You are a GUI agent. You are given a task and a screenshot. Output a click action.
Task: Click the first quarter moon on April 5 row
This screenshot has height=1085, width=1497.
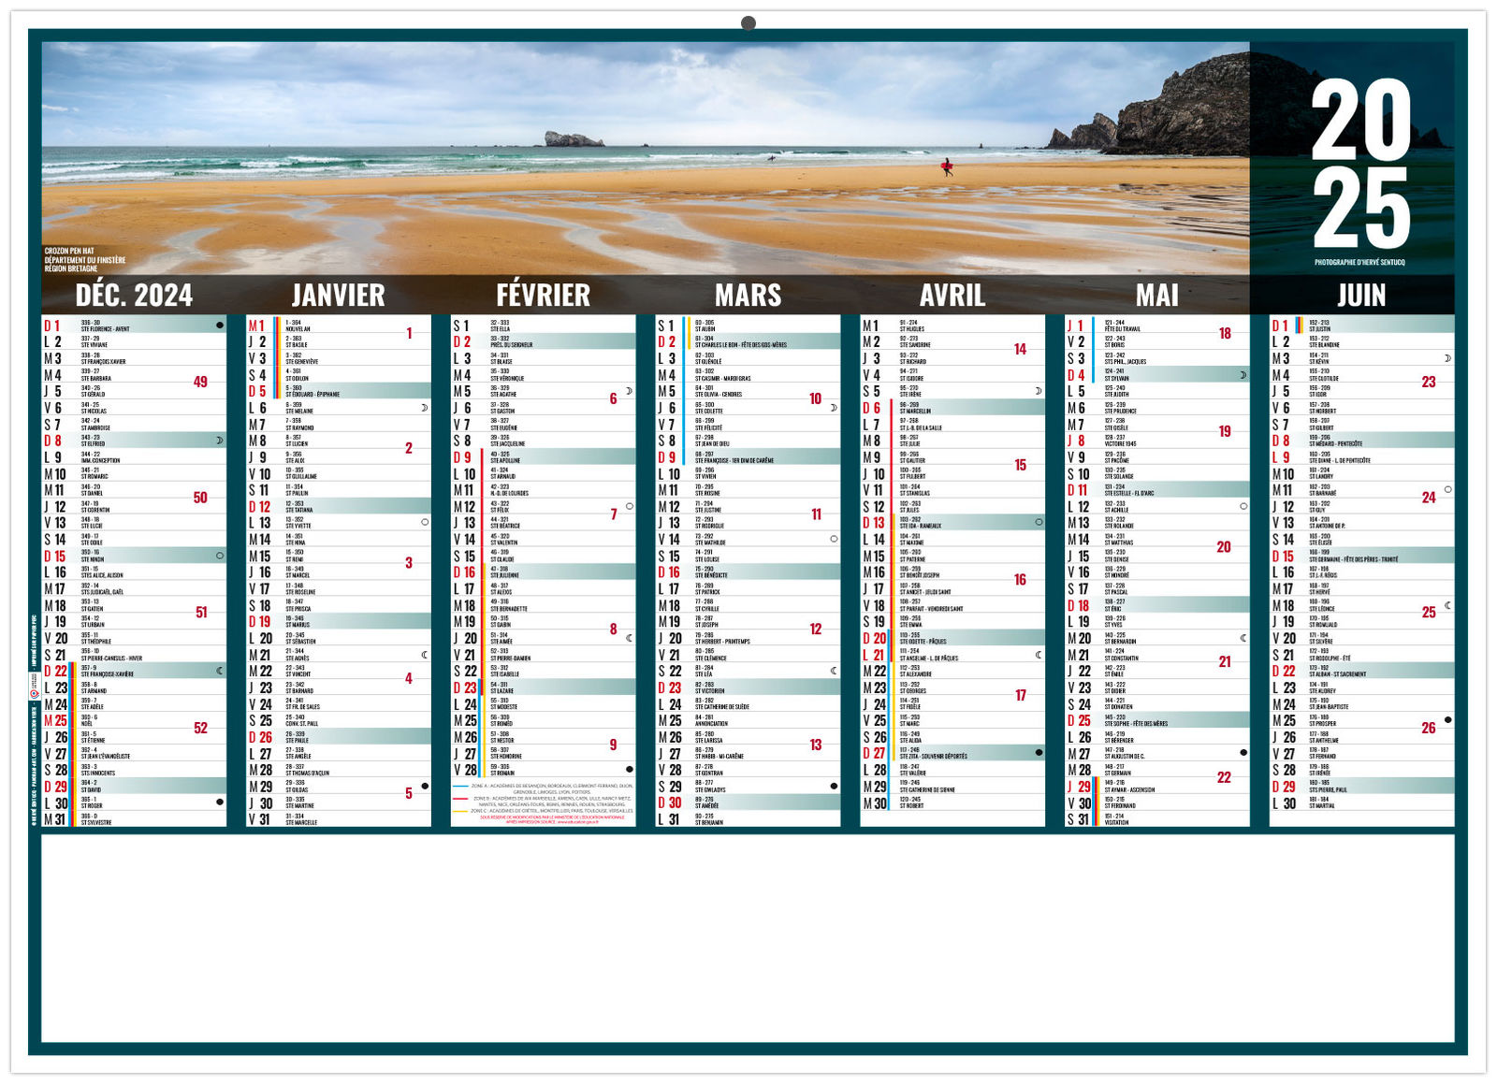(1039, 391)
